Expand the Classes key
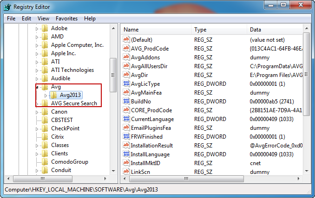The width and height of the screenshot is (315, 198). coord(37,146)
